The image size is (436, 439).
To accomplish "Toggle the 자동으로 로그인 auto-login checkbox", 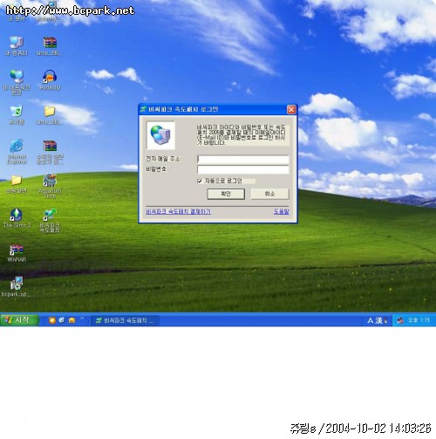I will click(200, 181).
